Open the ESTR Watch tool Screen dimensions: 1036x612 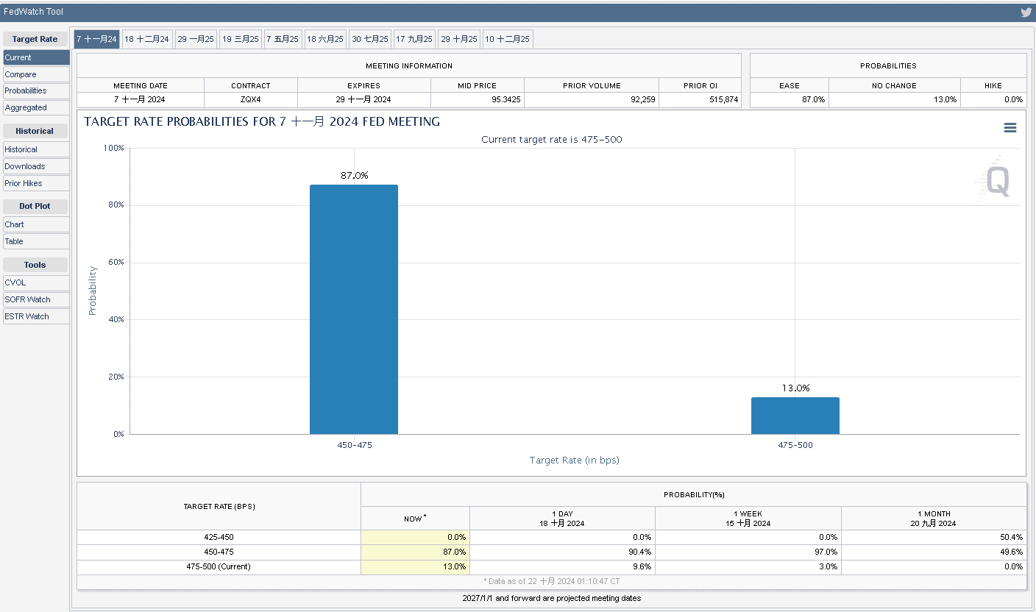click(36, 316)
